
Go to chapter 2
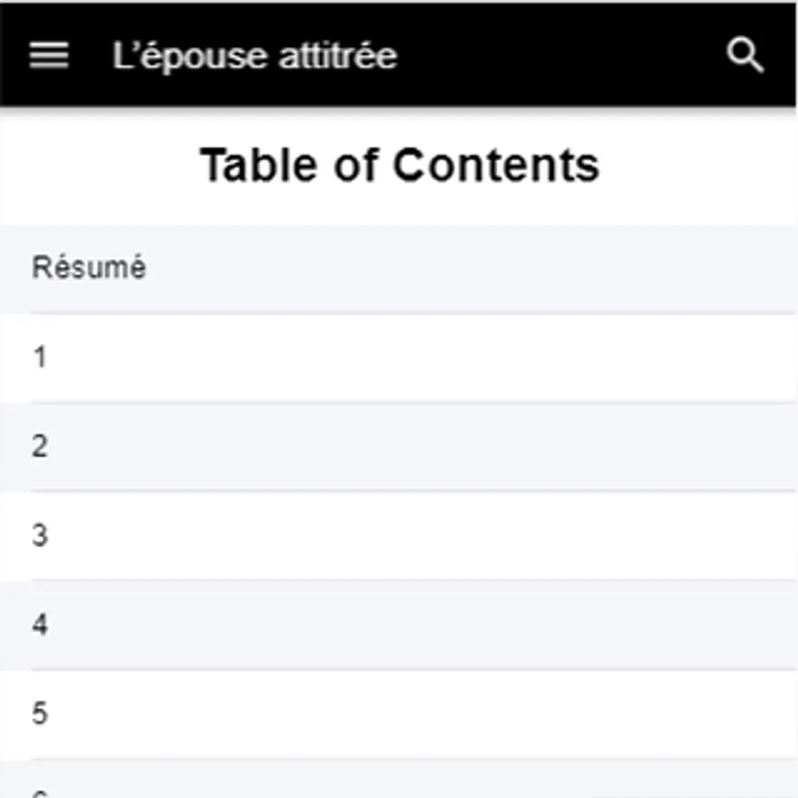coord(399,446)
